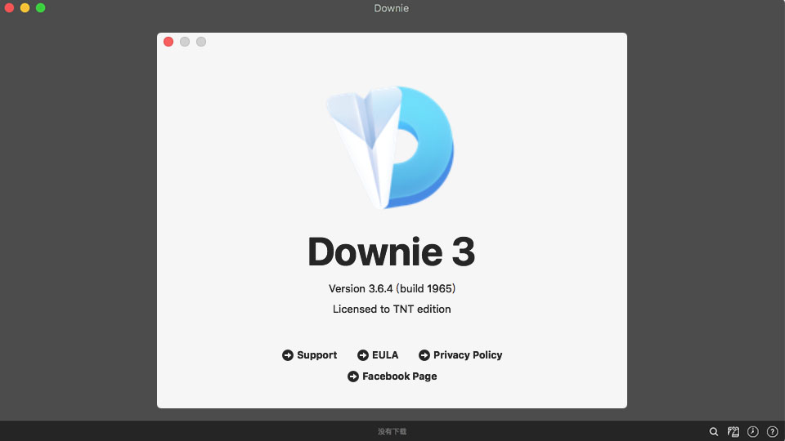
Task: Click the help question mark icon
Action: pos(773,431)
